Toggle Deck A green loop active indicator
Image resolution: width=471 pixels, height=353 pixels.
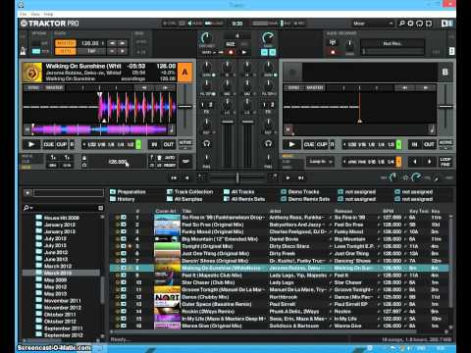[138, 144]
